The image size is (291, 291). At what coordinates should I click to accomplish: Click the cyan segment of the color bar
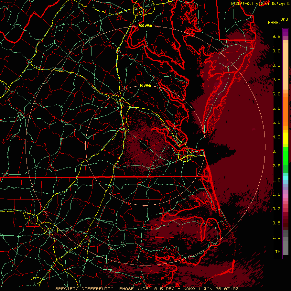point(286,178)
